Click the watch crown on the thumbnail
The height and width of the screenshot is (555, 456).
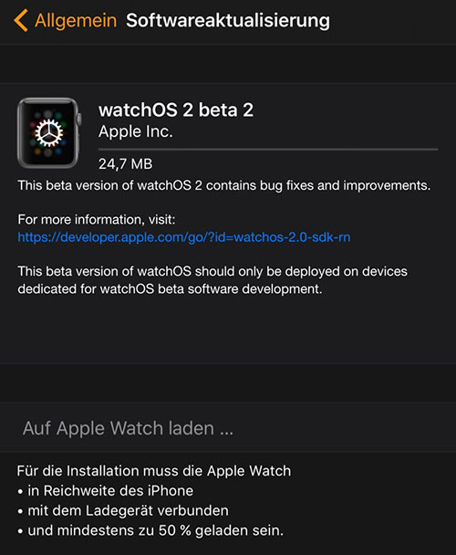(x=79, y=120)
